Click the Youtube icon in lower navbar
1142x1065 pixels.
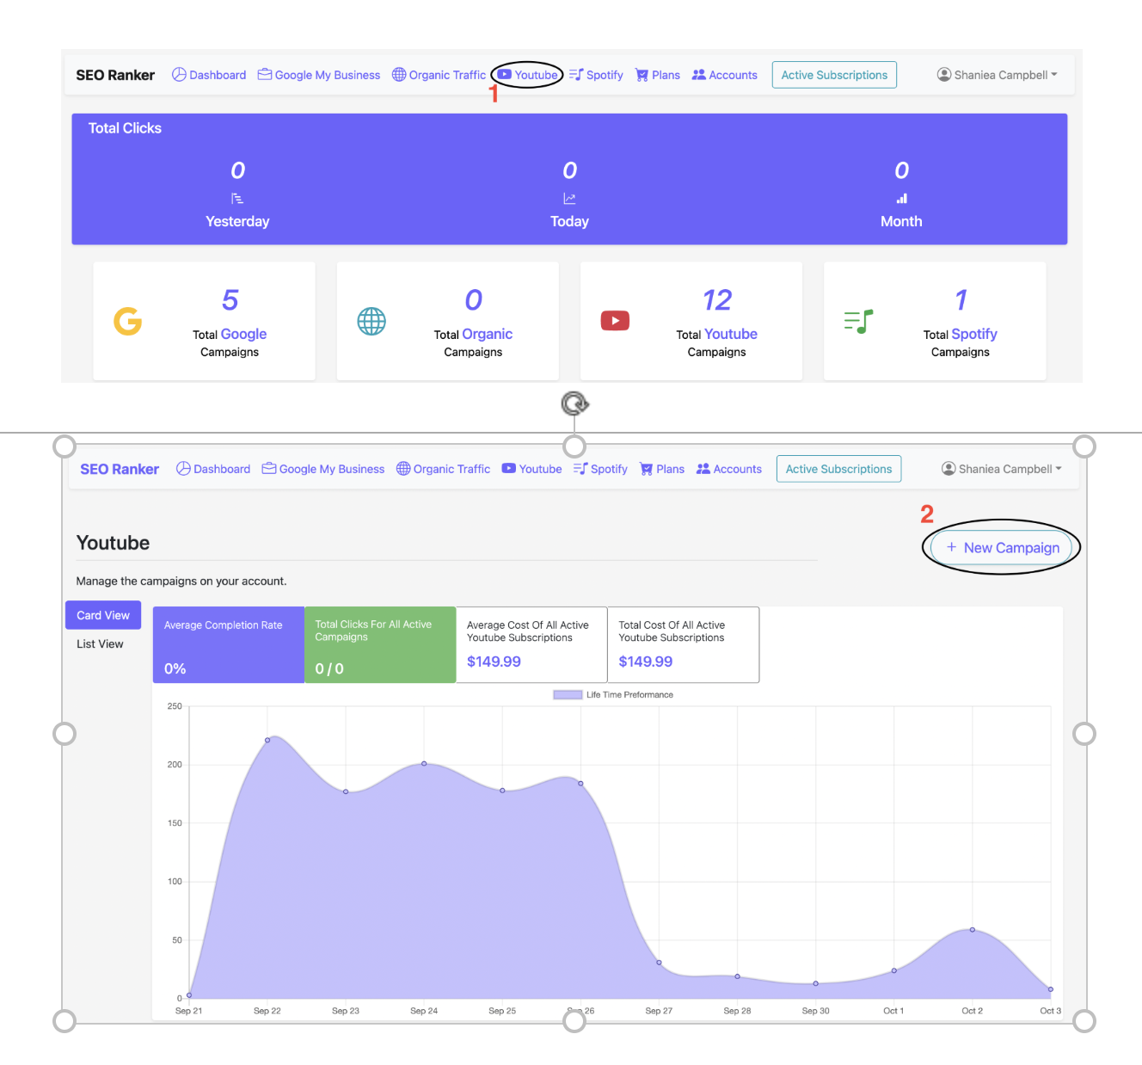click(x=509, y=469)
